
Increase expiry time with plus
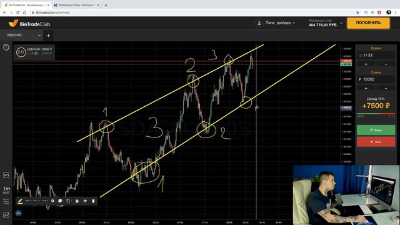pos(366,64)
